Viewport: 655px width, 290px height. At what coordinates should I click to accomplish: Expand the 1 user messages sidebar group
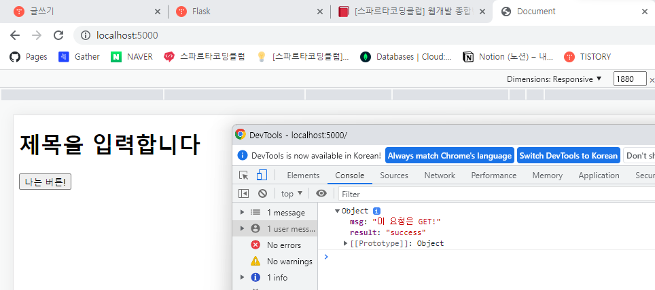(242, 228)
